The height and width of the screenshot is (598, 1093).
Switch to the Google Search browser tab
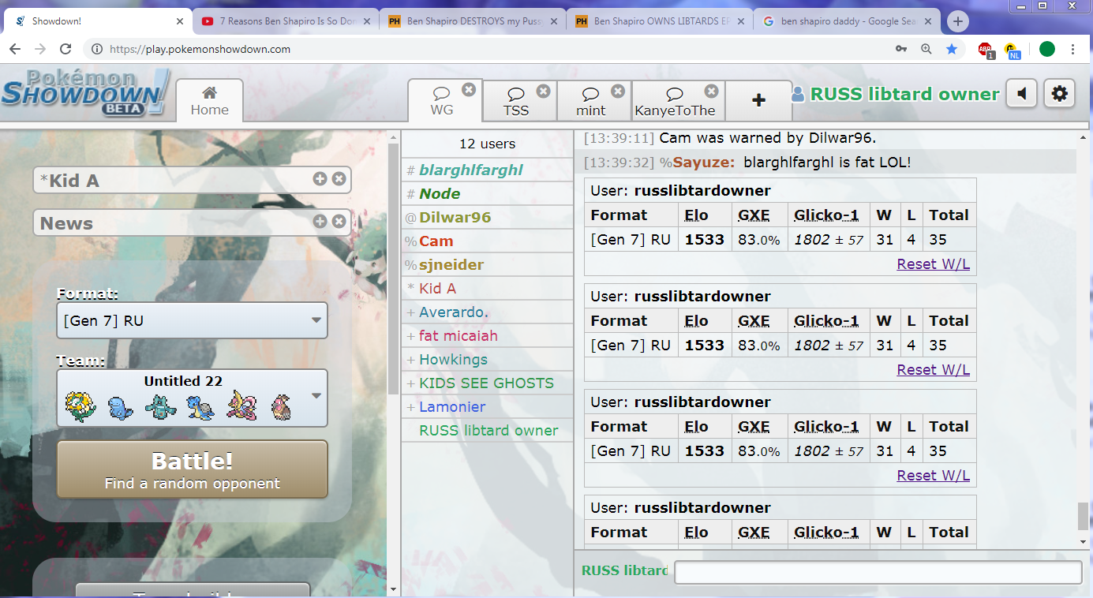847,21
